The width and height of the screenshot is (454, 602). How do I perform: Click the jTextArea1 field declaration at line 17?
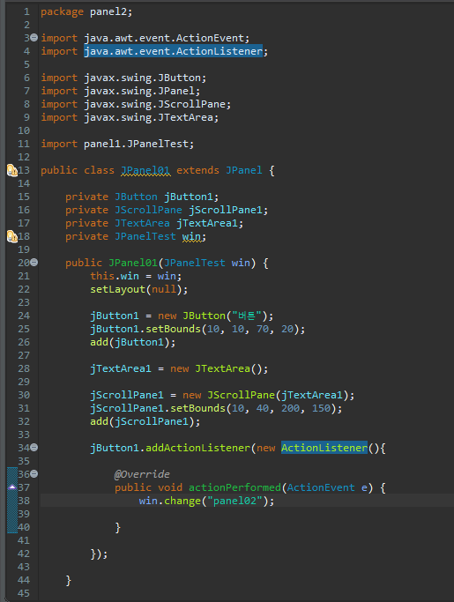coord(154,223)
